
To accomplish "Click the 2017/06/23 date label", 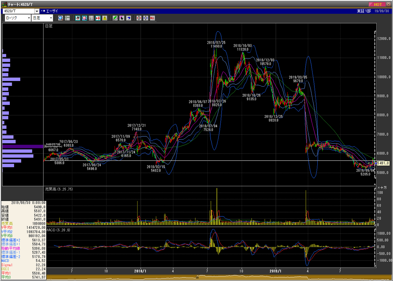I will 69,142.
